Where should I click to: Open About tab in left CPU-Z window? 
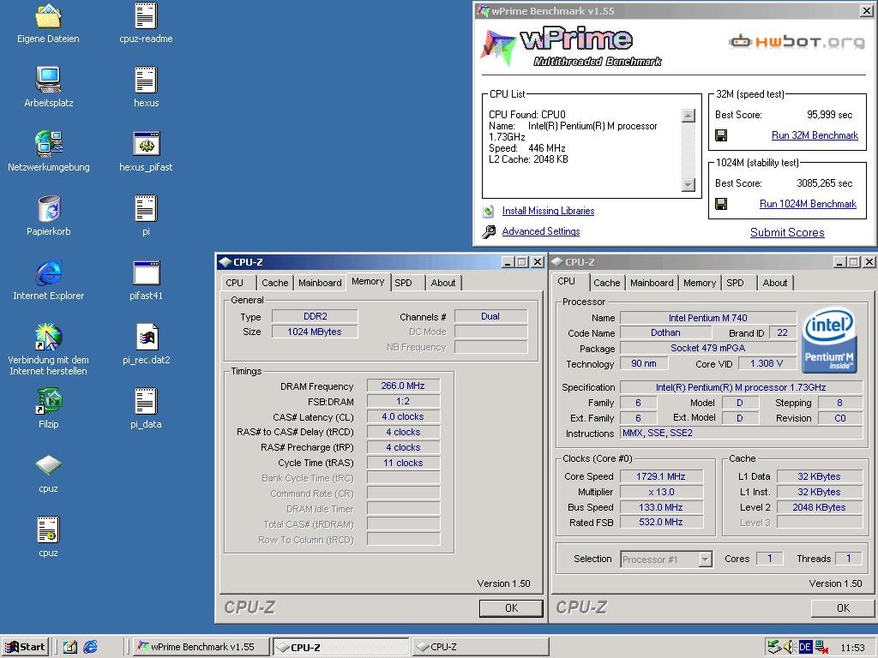[x=443, y=283]
